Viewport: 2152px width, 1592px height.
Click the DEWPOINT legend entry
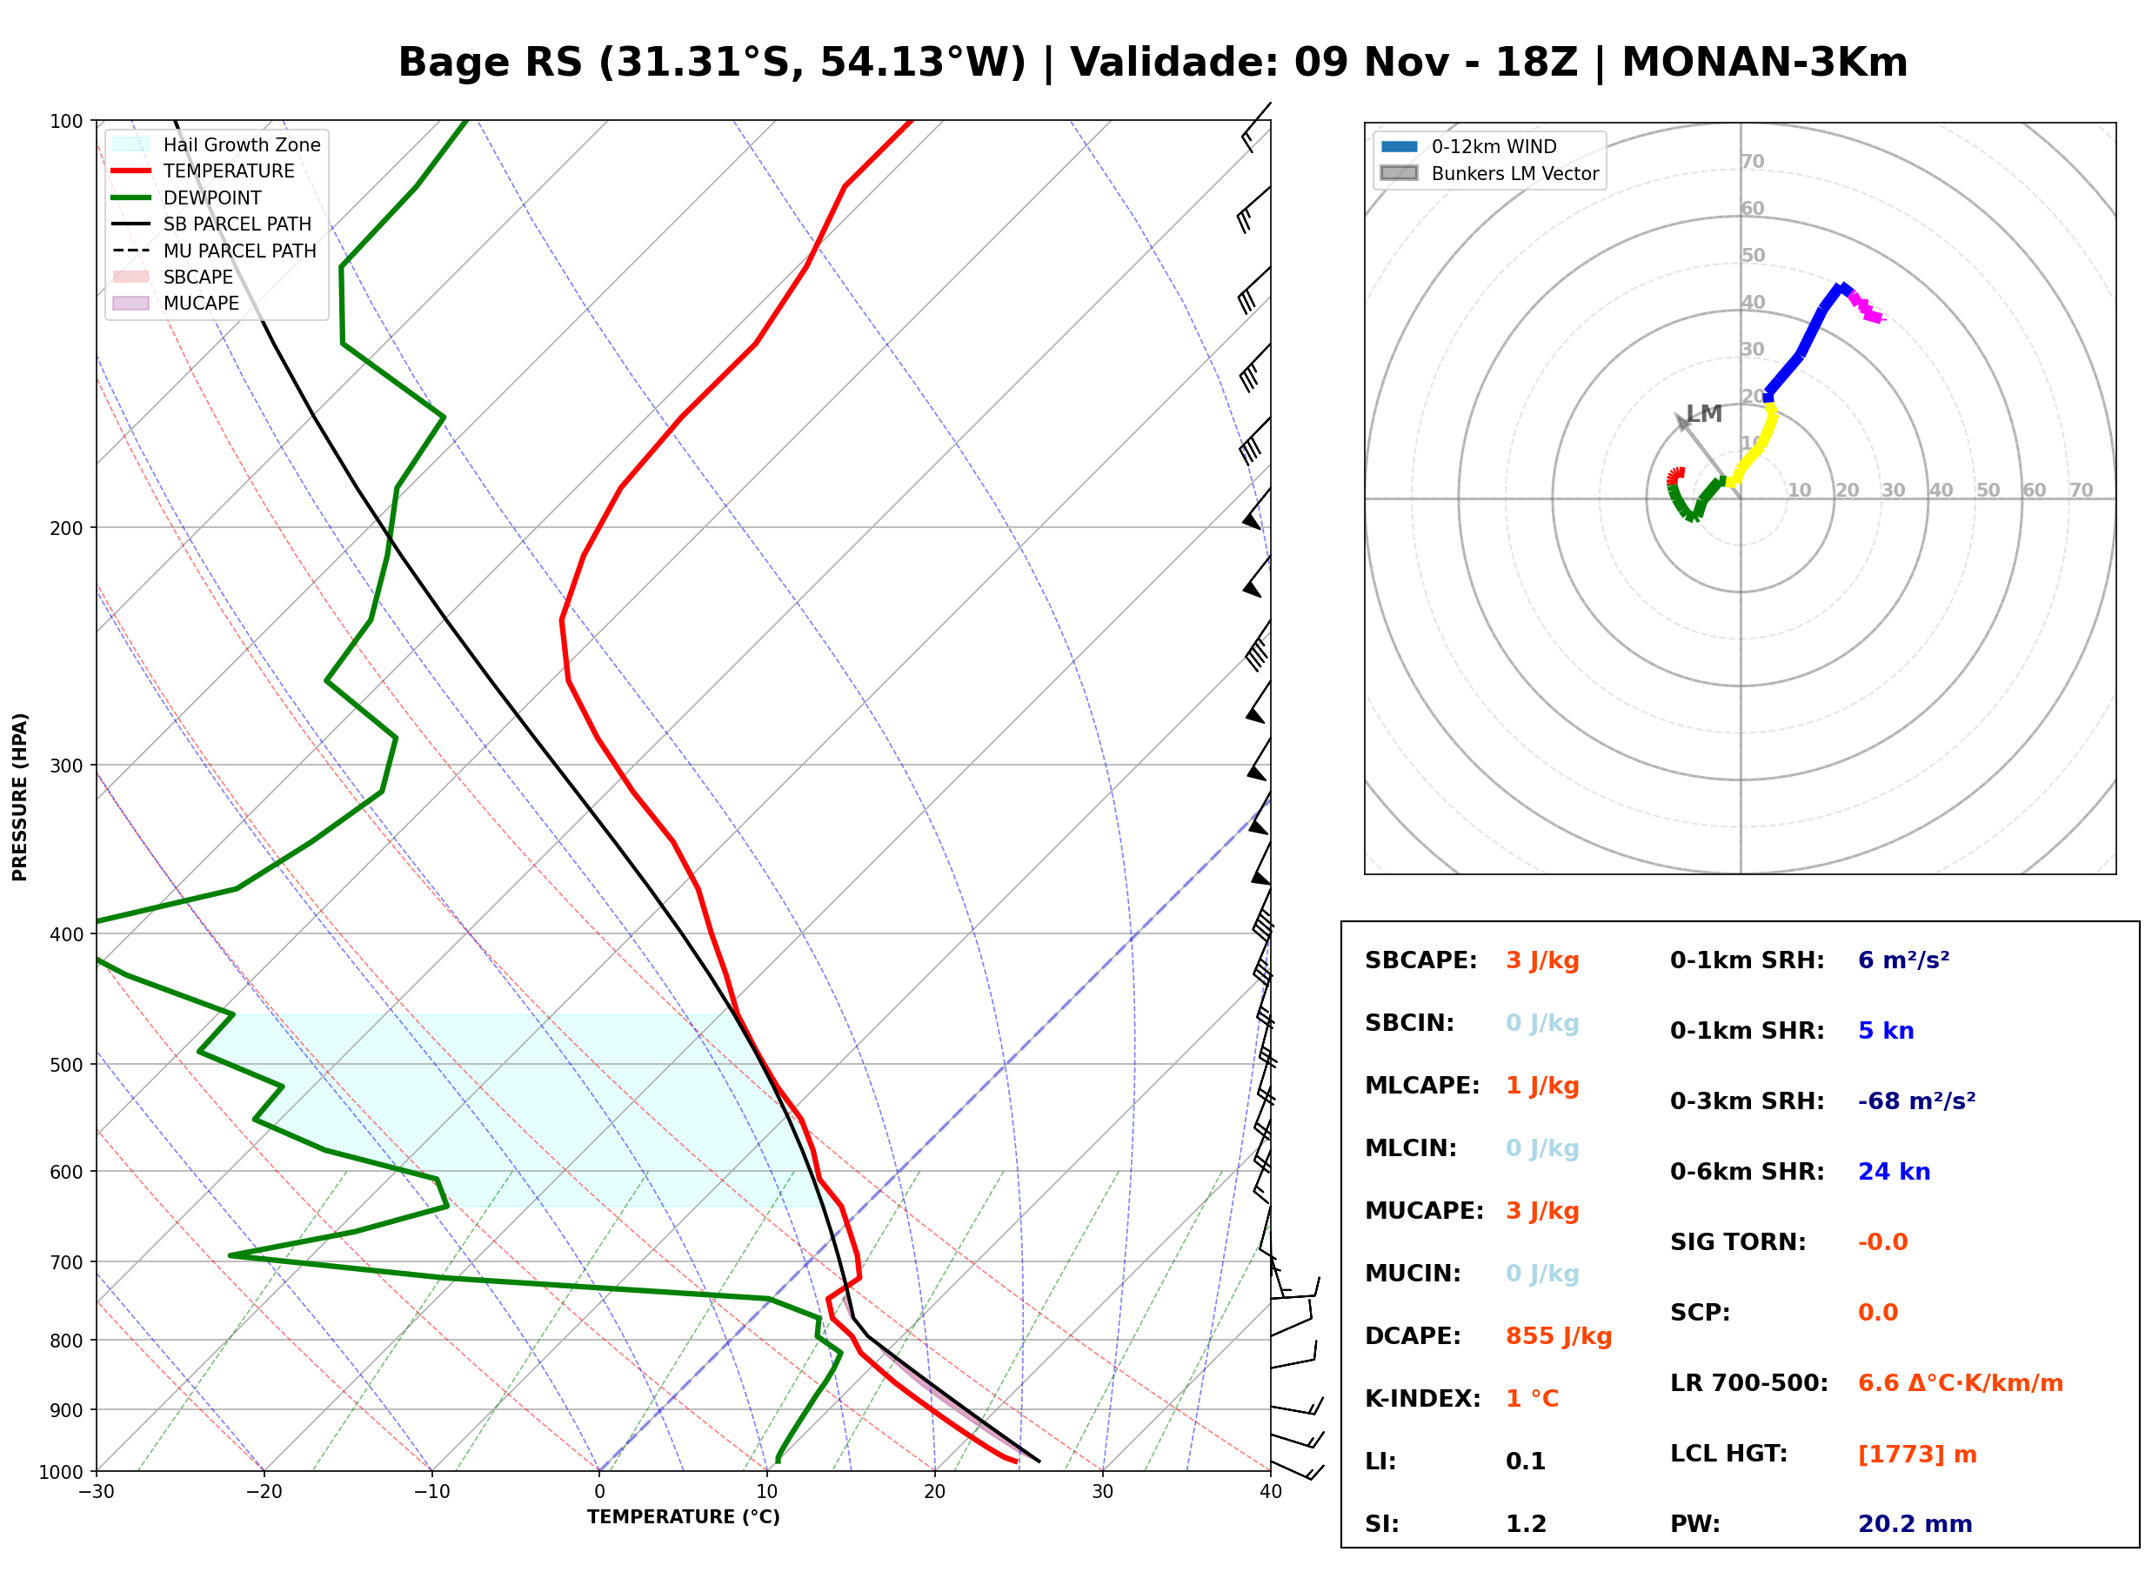coord(187,197)
